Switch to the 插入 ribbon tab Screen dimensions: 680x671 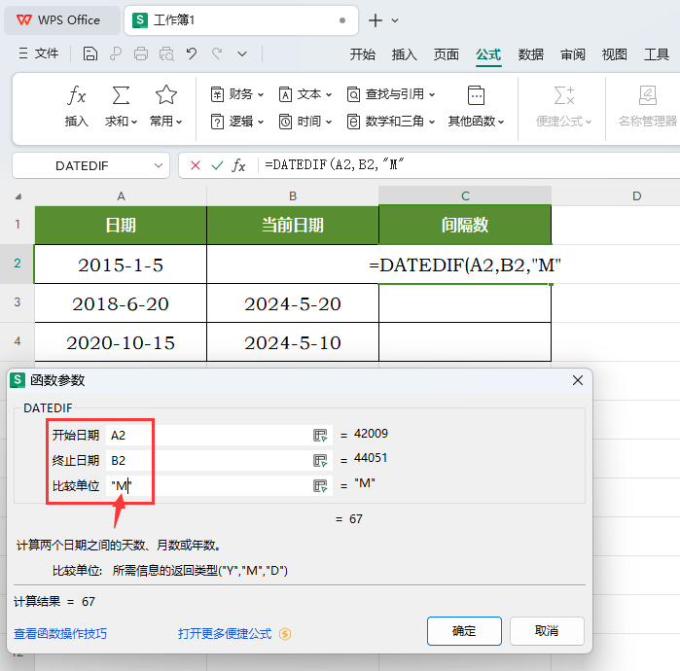point(404,54)
